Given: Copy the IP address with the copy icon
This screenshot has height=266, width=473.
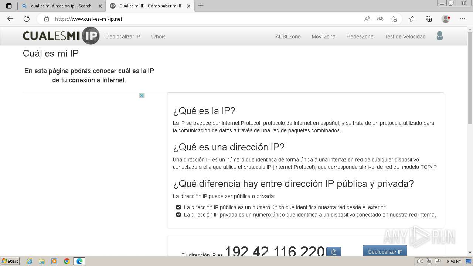Looking at the screenshot, I should 334,252.
